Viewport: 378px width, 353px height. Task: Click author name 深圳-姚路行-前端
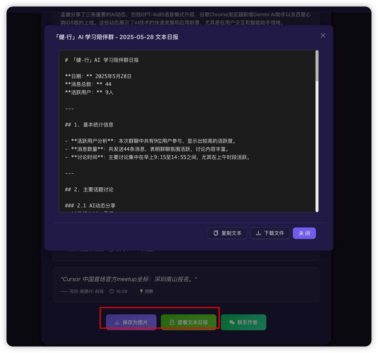pyautogui.click(x=86, y=291)
